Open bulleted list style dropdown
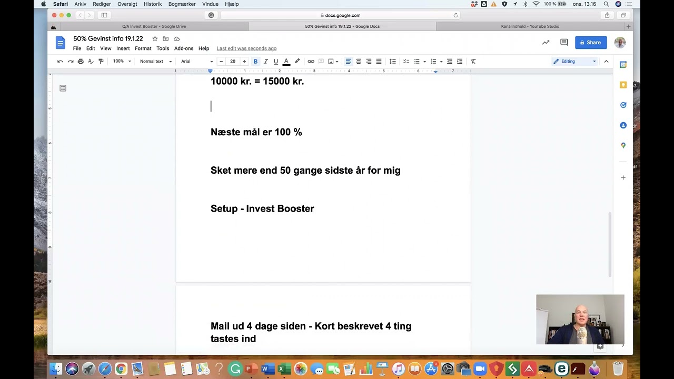This screenshot has height=379, width=674. click(x=424, y=62)
